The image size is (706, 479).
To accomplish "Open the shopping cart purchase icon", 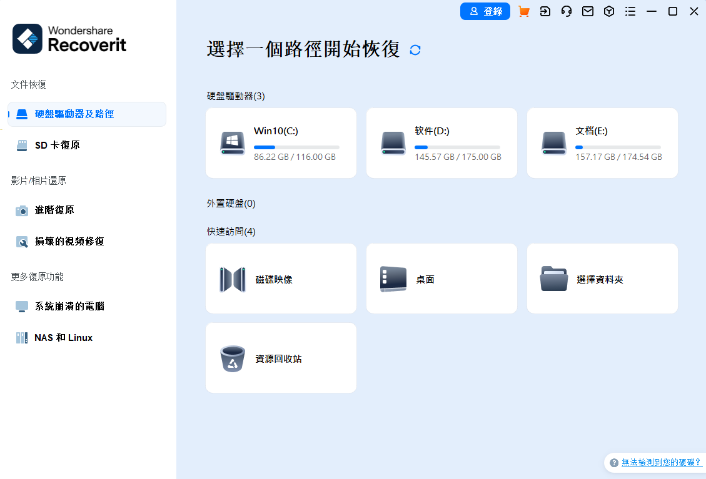I will pyautogui.click(x=524, y=11).
